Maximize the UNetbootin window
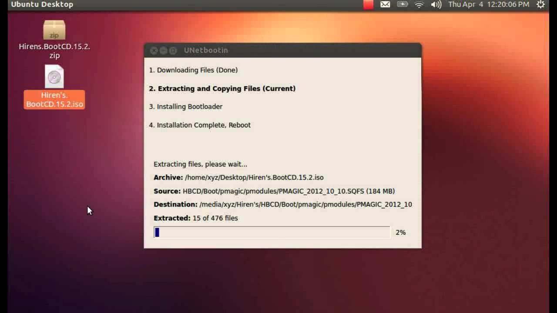Image resolution: width=557 pixels, height=313 pixels. (x=173, y=50)
